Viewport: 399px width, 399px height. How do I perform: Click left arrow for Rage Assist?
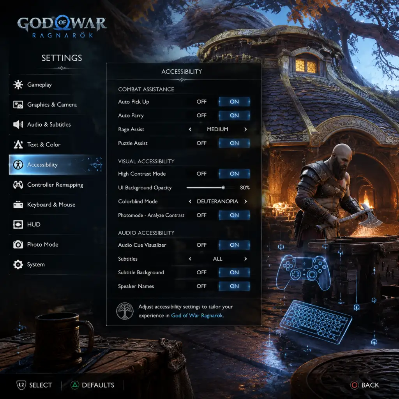click(x=190, y=129)
